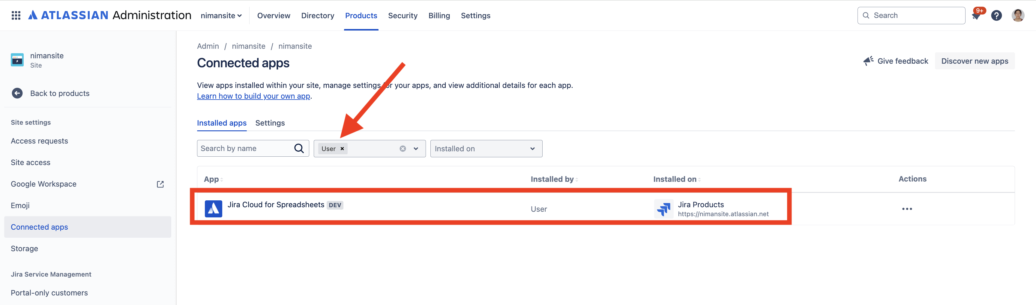Viewport: 1036px width, 305px height.
Task: Open the app switcher grid icon
Action: pos(16,15)
